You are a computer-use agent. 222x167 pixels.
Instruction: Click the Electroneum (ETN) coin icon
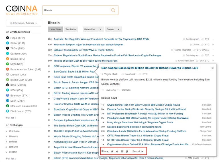click(x=7, y=111)
